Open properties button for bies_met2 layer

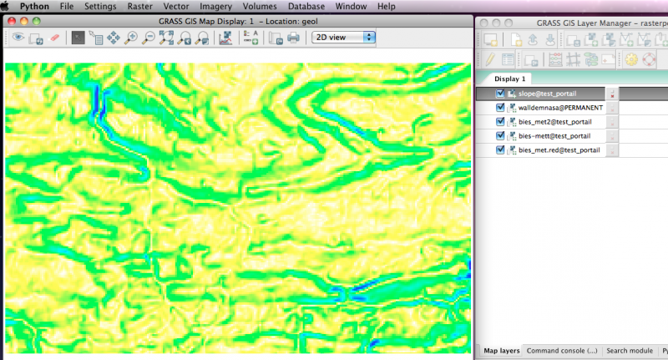[x=612, y=123]
